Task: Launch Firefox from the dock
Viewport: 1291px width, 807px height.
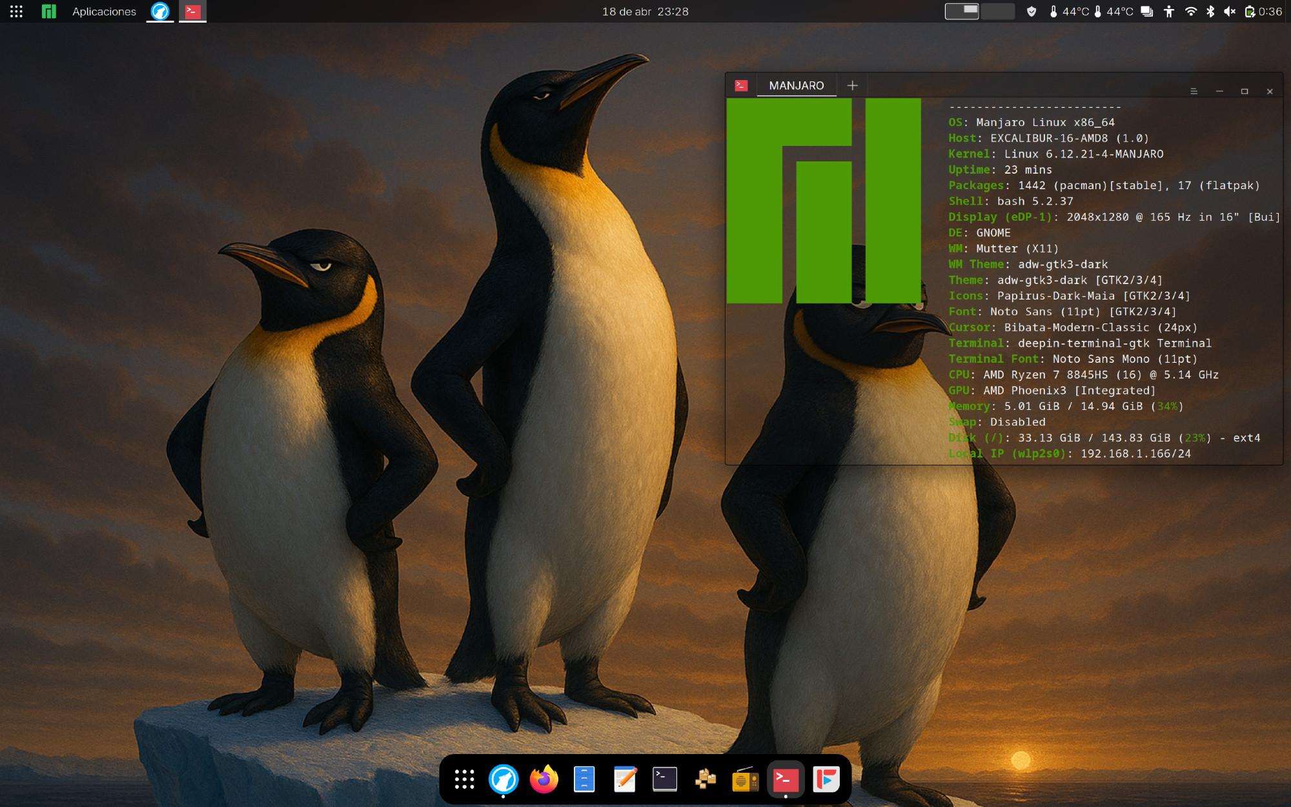Action: point(544,779)
